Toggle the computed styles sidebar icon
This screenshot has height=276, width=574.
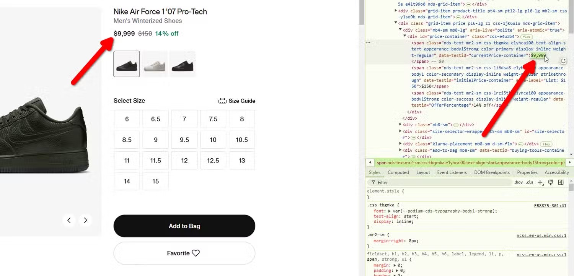[561, 183]
